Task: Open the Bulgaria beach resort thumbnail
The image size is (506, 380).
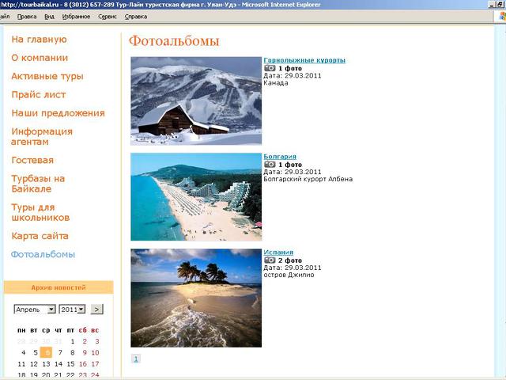Action: click(195, 196)
